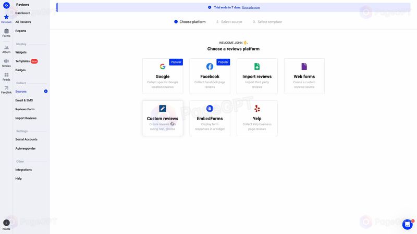The image size is (417, 234).
Task: Click the Popular badge on Facebook card
Action: point(223,62)
